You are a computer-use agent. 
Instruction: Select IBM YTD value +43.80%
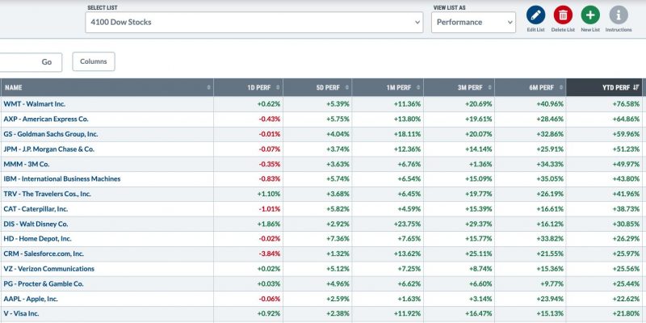[625, 178]
